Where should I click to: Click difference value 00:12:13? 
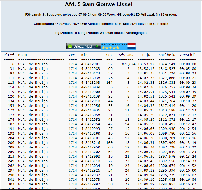[x=188, y=110]
